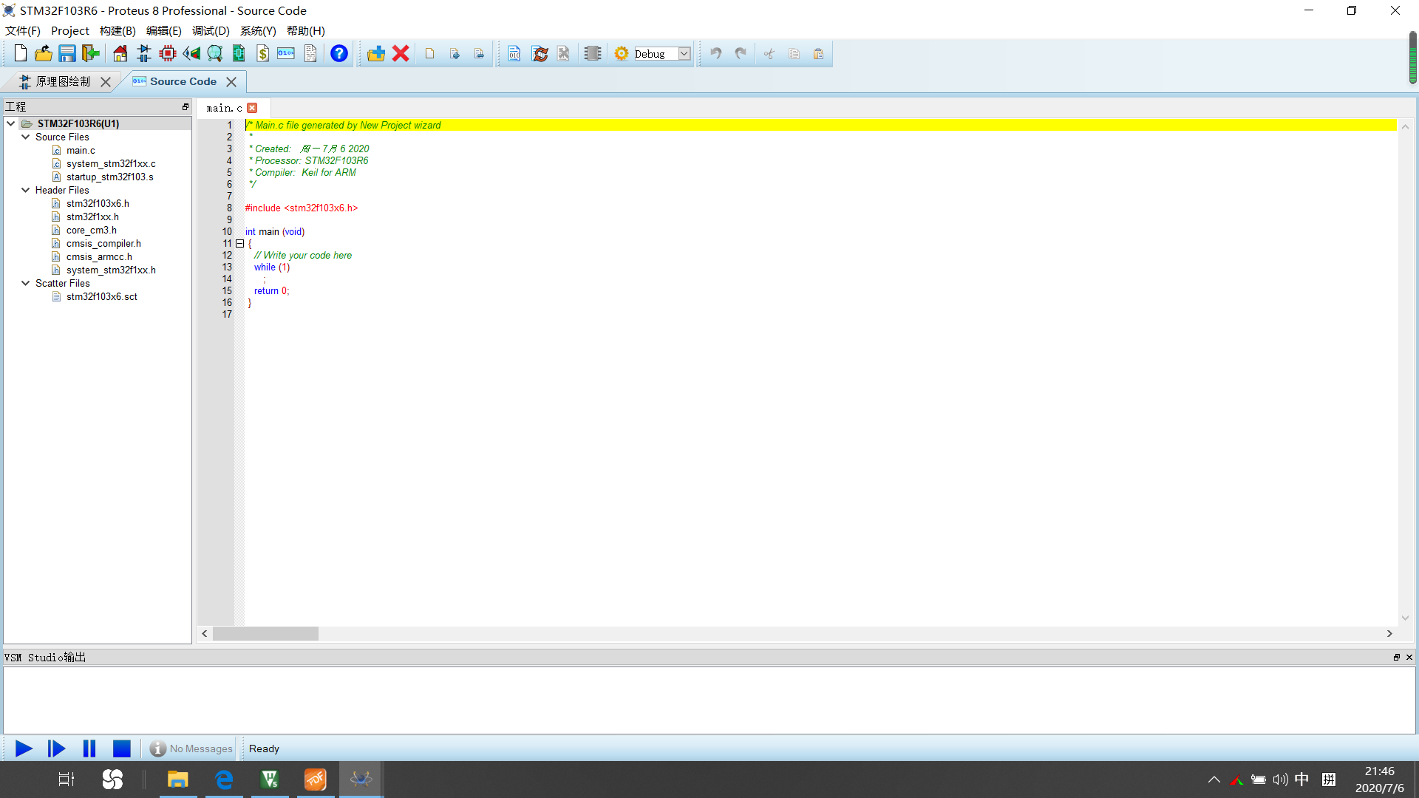Open PCB Layout red chip icon

(168, 53)
